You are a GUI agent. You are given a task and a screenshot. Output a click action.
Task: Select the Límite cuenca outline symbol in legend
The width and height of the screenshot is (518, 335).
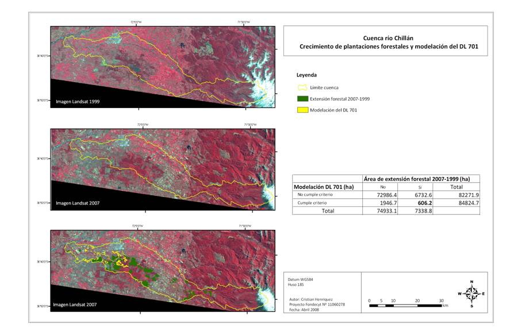(302, 88)
